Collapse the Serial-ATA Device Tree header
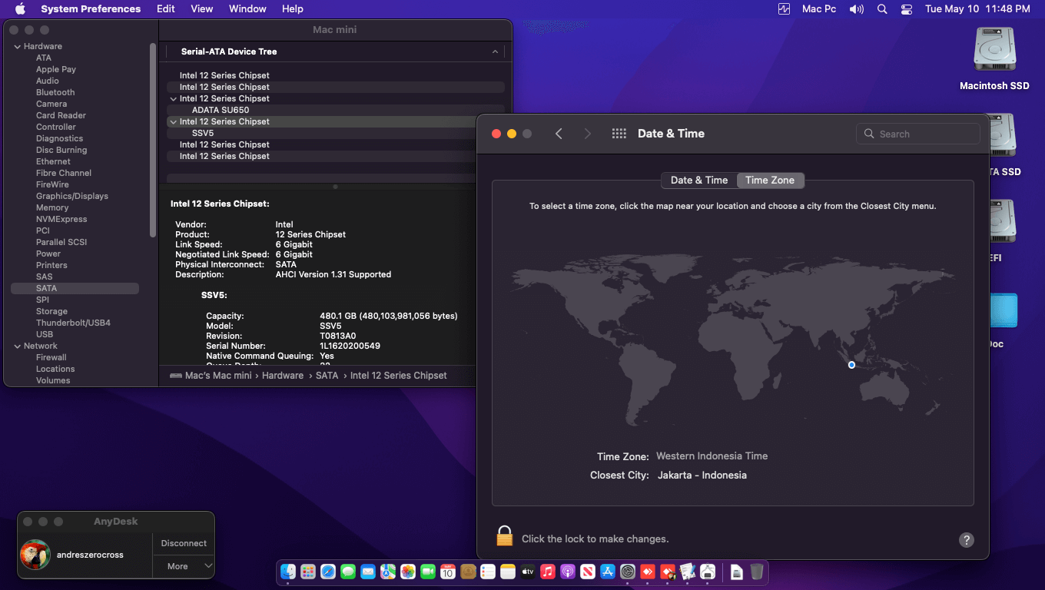This screenshot has width=1045, height=590. 495,51
